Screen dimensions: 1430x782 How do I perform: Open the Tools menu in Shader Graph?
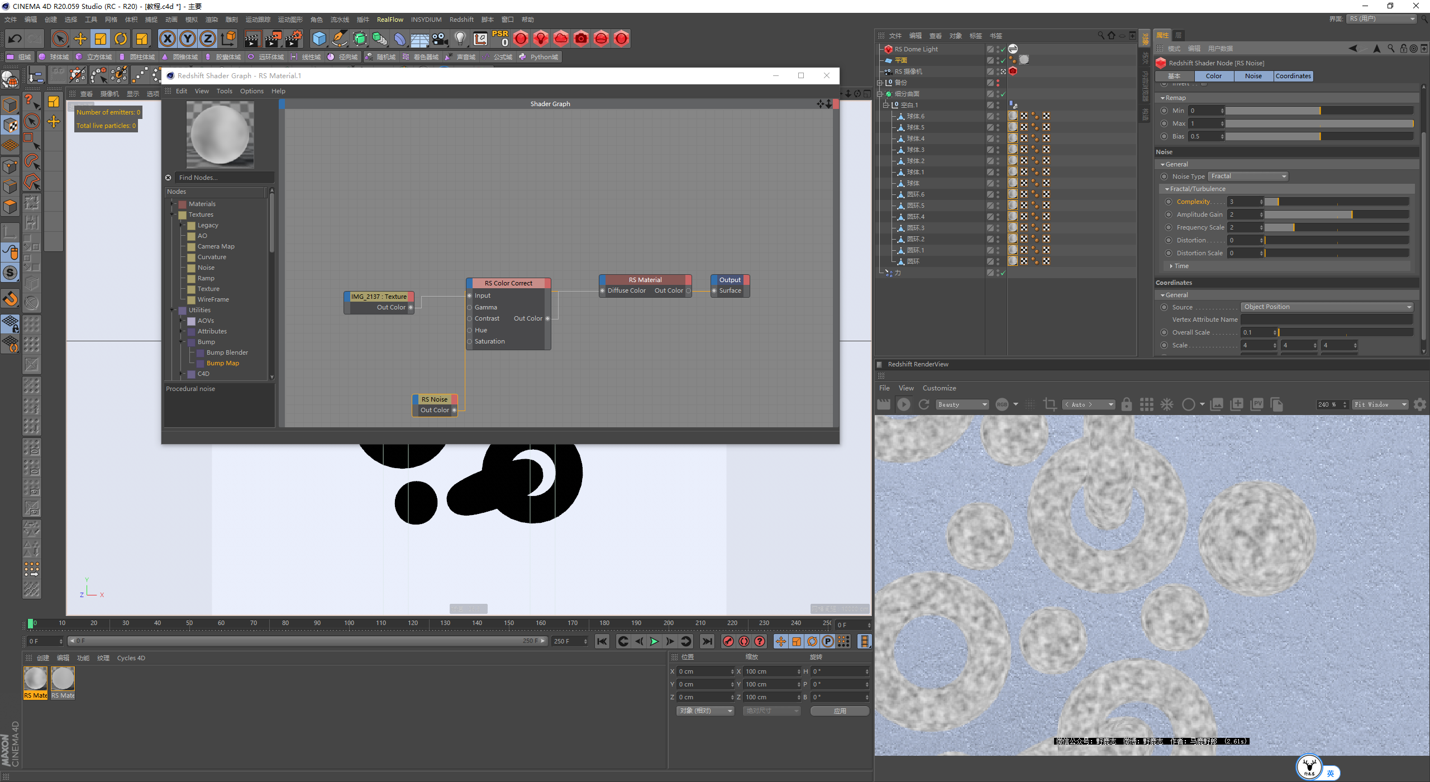(x=224, y=91)
